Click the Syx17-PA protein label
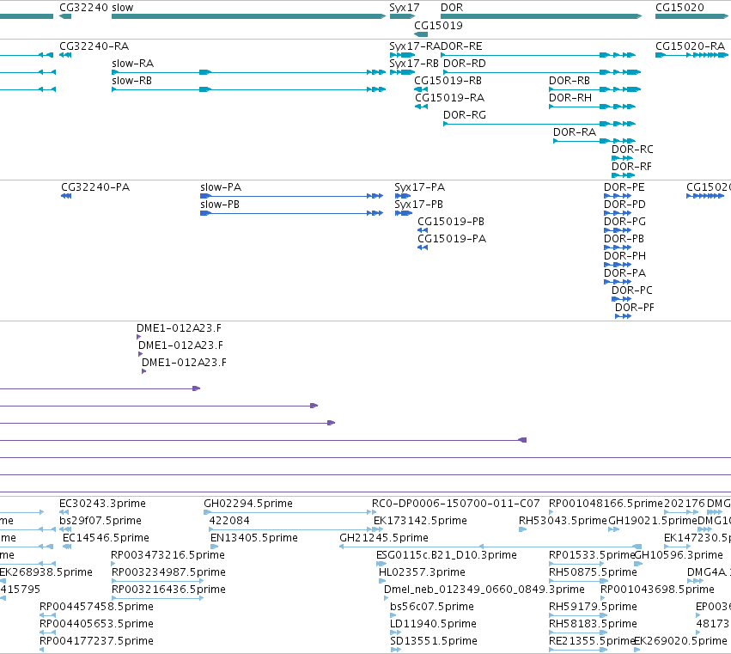The height and width of the screenshot is (654, 731). 419,187
